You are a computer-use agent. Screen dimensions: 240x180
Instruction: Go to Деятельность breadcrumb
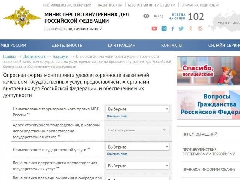tap(34, 57)
